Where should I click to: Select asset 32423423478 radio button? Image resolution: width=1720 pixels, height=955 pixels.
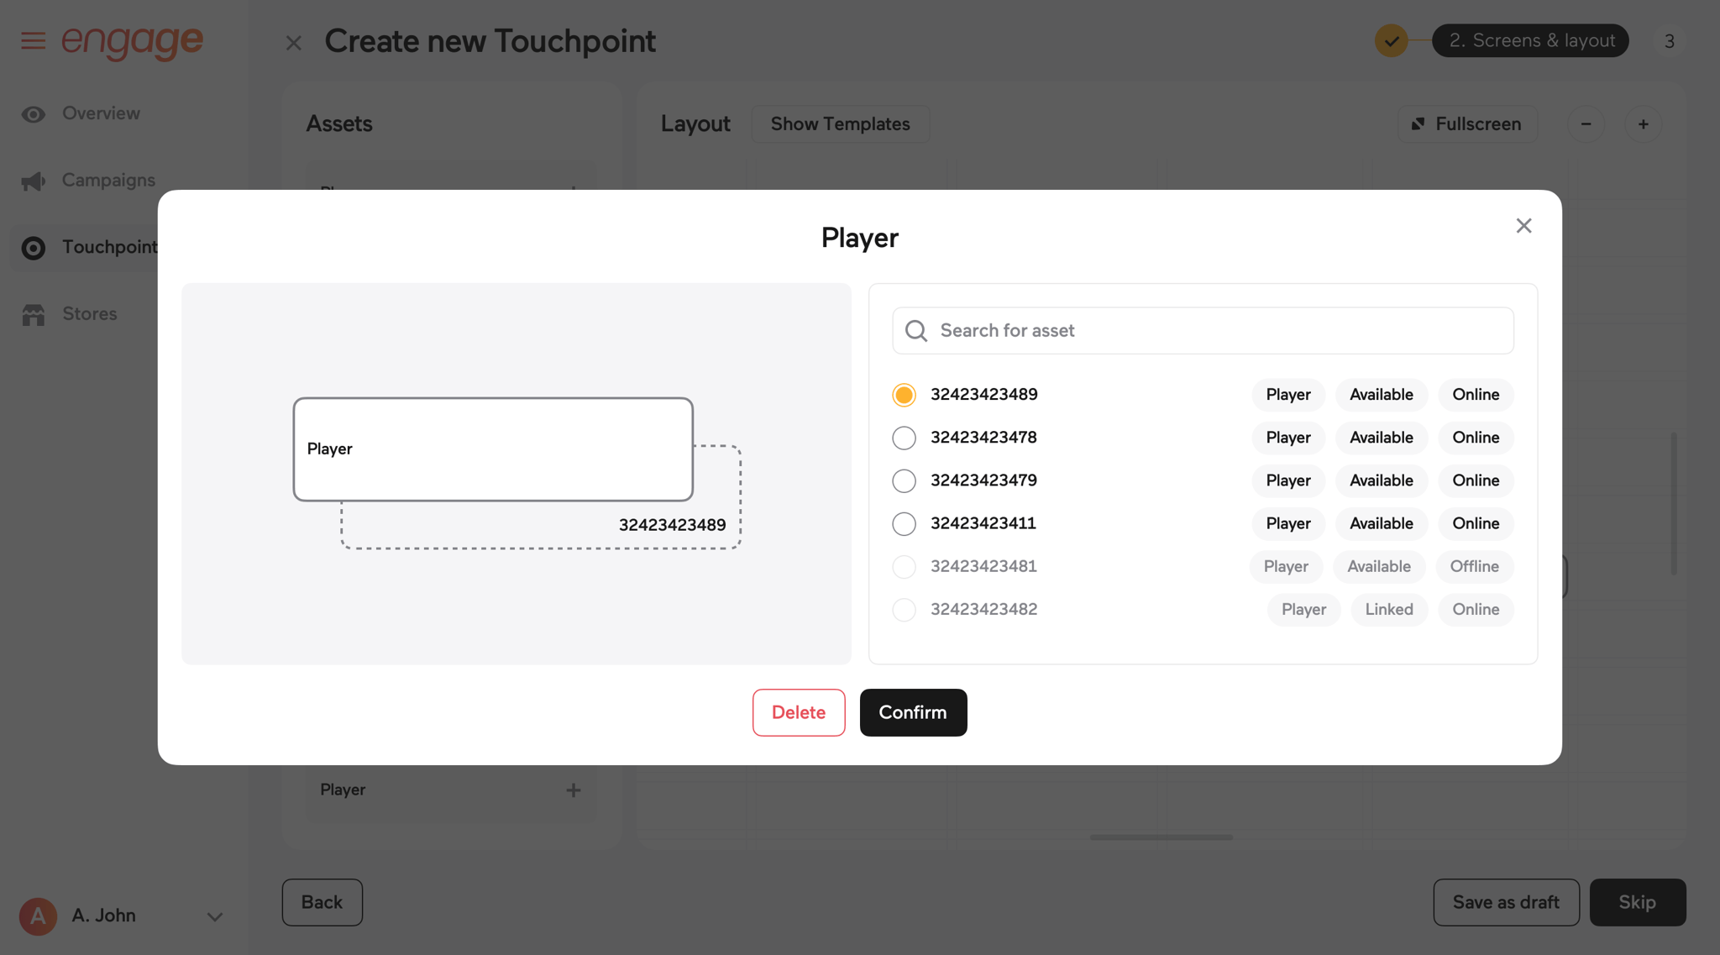coord(904,438)
